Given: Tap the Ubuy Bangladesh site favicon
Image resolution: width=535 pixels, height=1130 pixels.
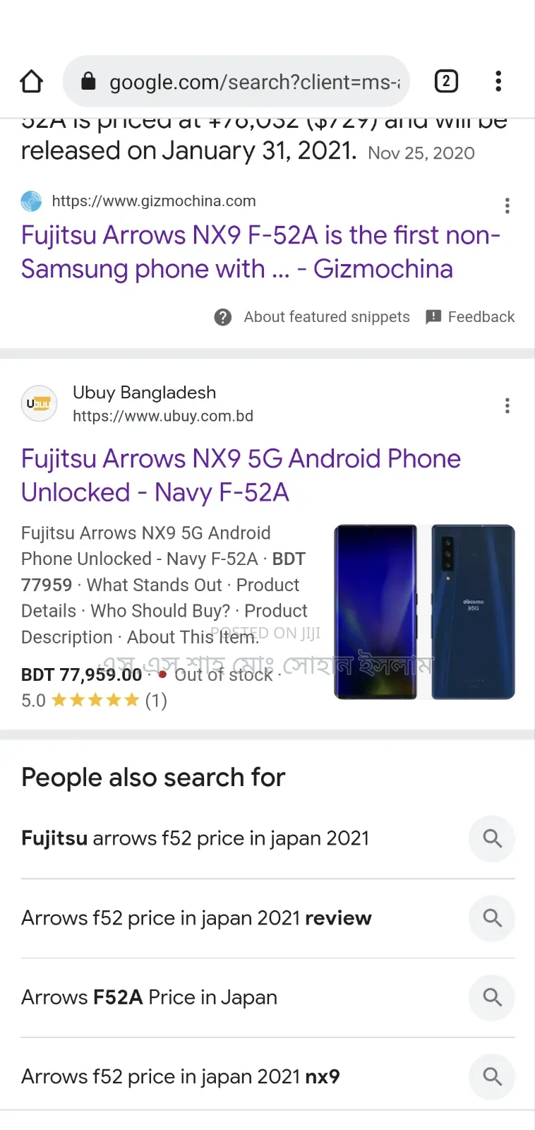Looking at the screenshot, I should (39, 403).
